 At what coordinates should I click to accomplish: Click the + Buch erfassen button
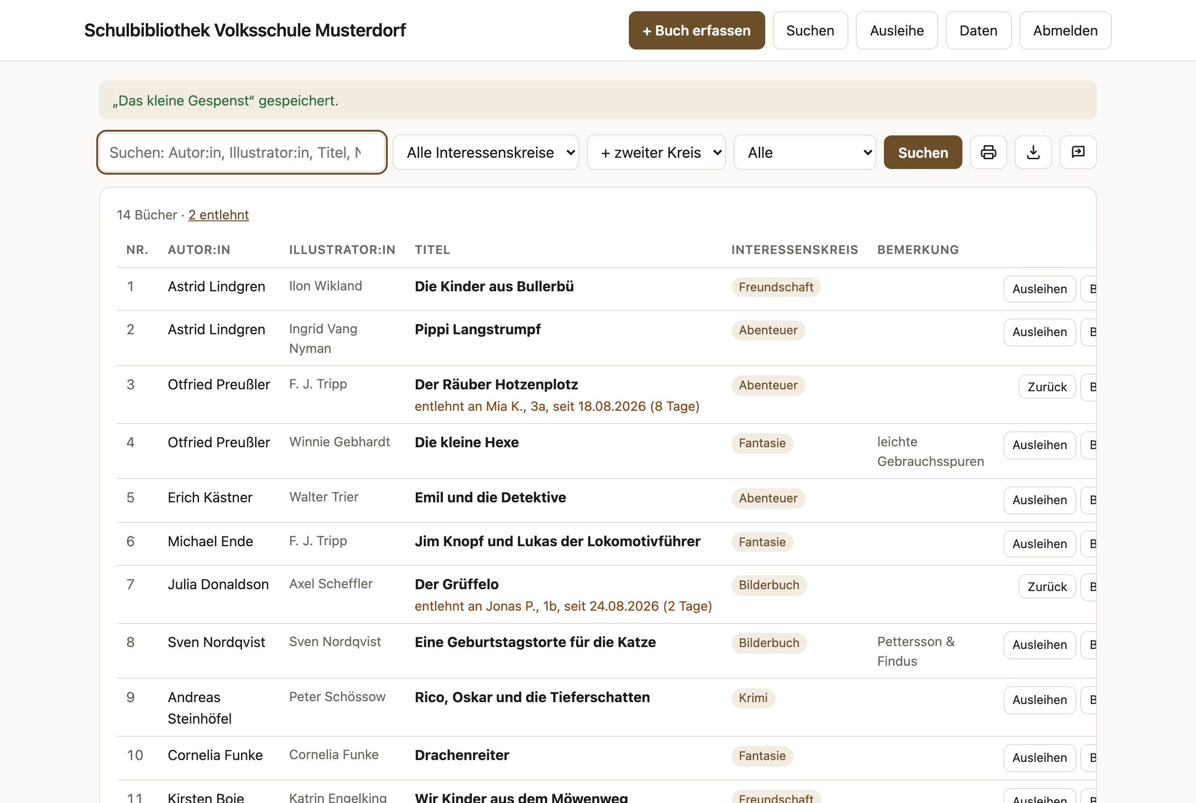pyautogui.click(x=697, y=30)
